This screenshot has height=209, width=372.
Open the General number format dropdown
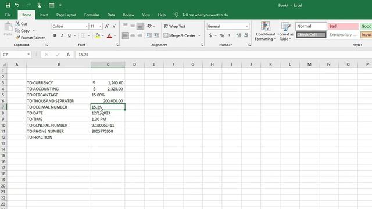[x=247, y=26]
